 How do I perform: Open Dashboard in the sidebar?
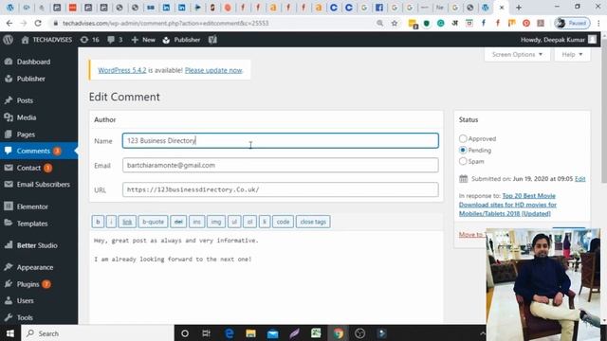point(33,62)
